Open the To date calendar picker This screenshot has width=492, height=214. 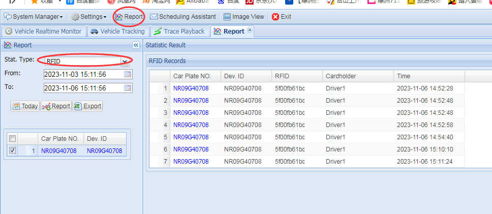(x=128, y=88)
